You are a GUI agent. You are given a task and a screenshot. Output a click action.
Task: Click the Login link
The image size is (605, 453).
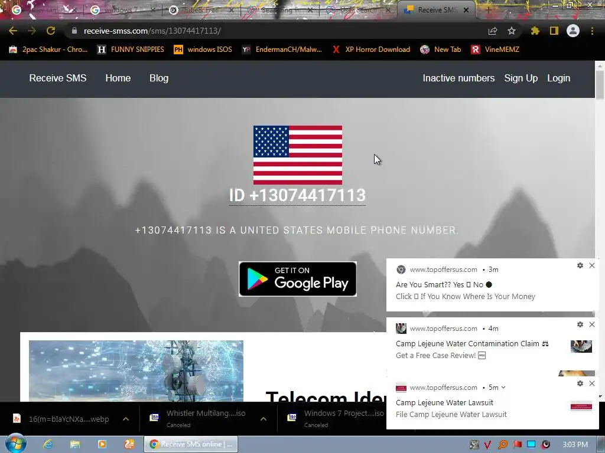click(559, 78)
